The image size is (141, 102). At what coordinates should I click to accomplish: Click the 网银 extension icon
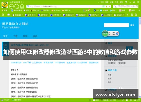113,10
